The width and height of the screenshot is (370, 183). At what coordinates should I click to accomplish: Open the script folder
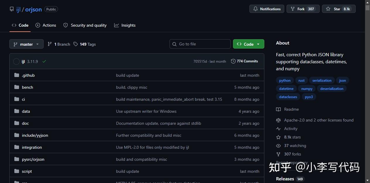click(x=27, y=171)
